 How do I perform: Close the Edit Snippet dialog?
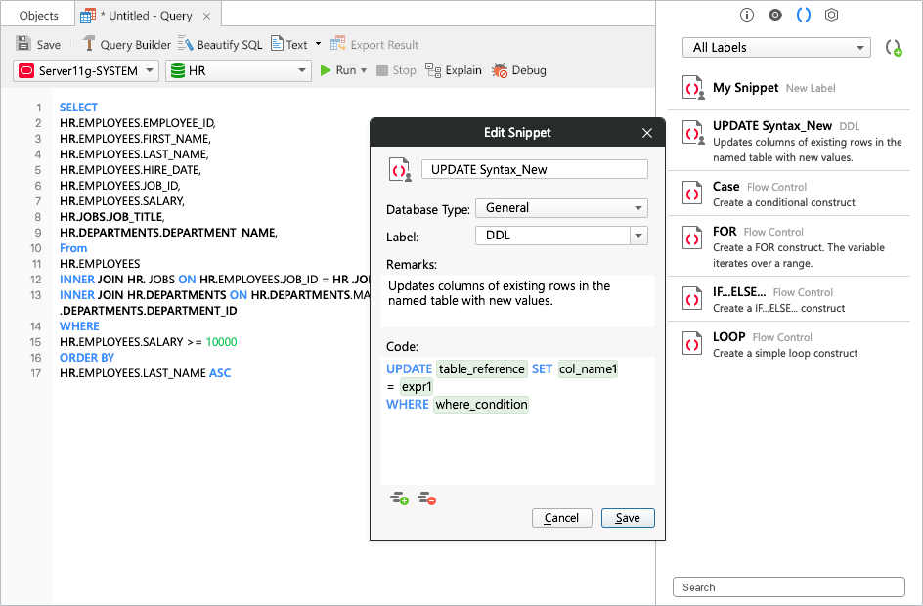click(647, 133)
